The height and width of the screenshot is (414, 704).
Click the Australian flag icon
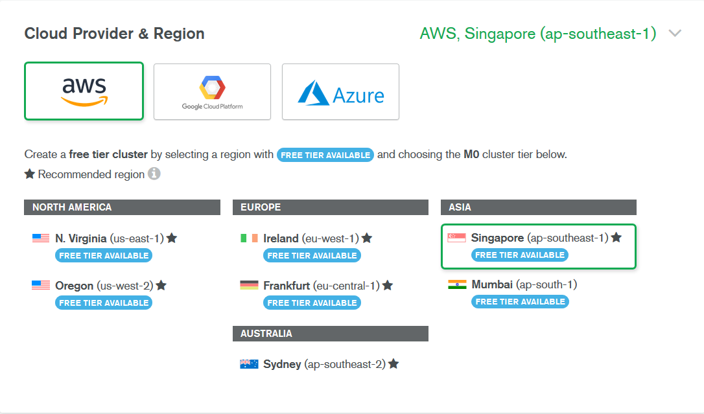tap(249, 363)
